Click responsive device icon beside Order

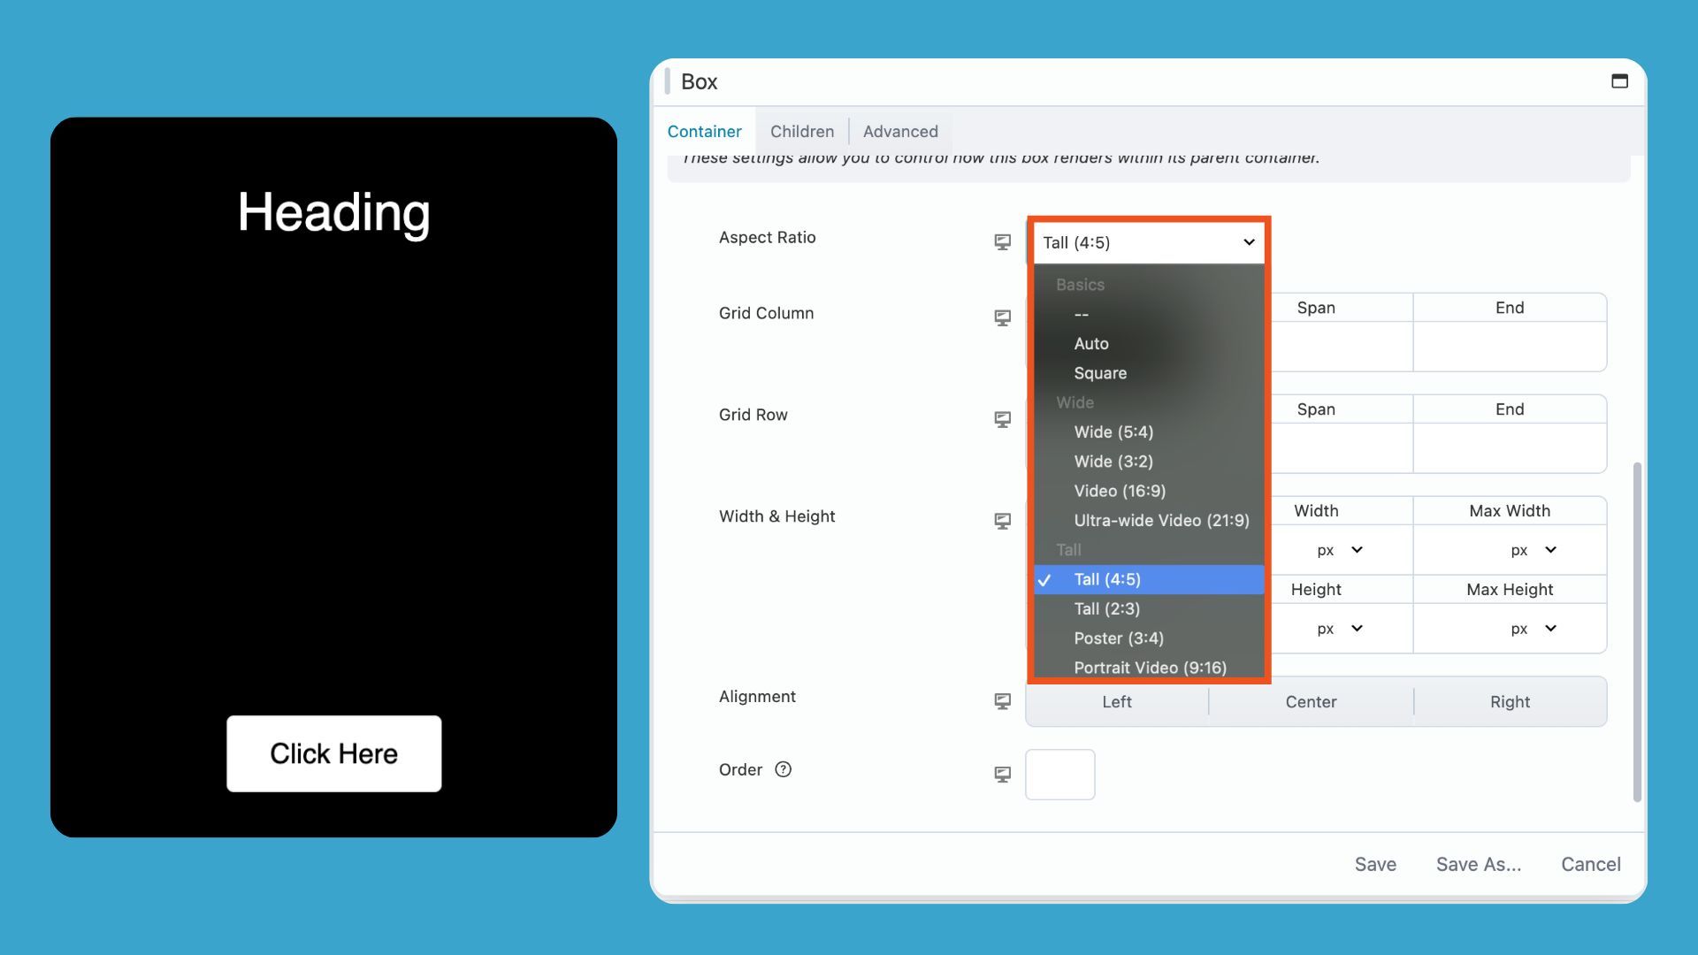coord(1002,775)
